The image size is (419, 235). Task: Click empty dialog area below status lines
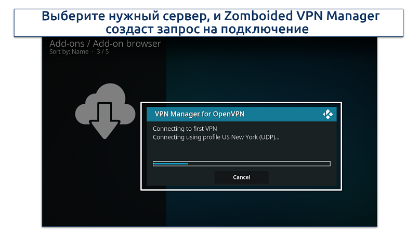click(x=241, y=151)
